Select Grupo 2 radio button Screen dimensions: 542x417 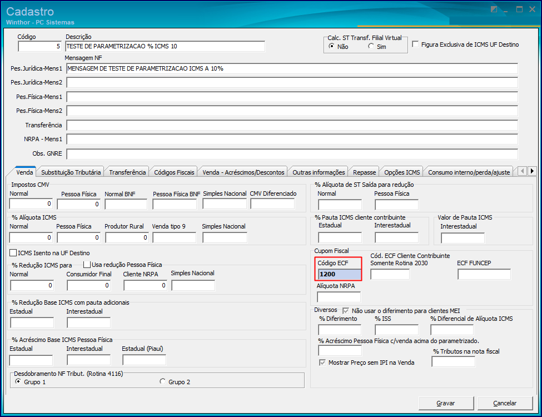tap(162, 381)
